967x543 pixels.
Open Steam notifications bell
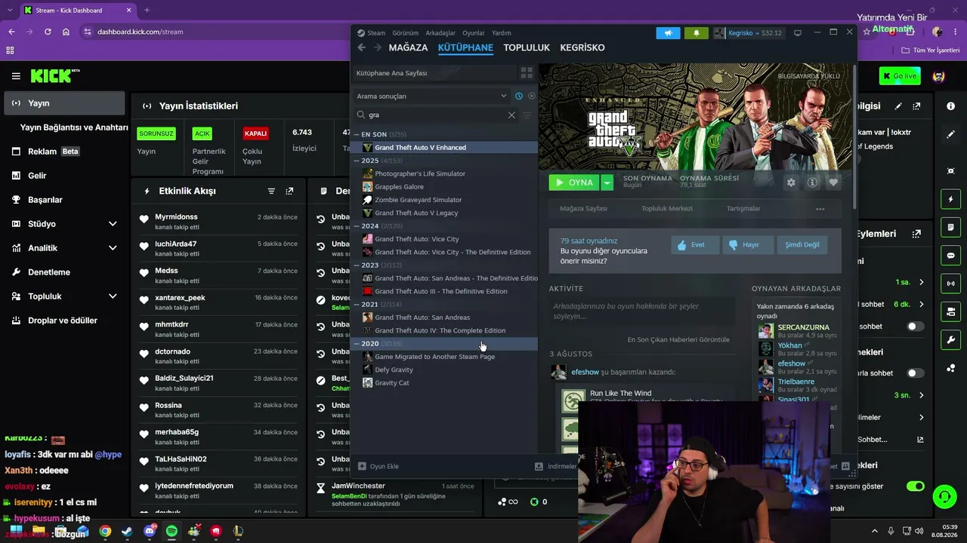[x=696, y=33]
